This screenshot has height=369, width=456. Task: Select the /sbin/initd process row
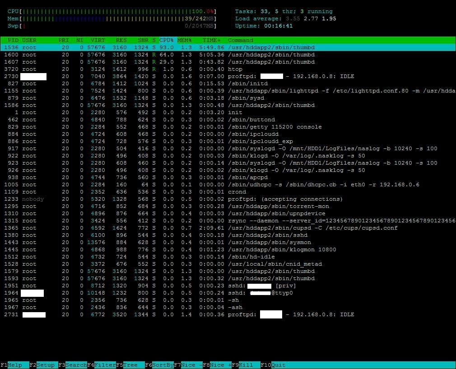click(228, 83)
